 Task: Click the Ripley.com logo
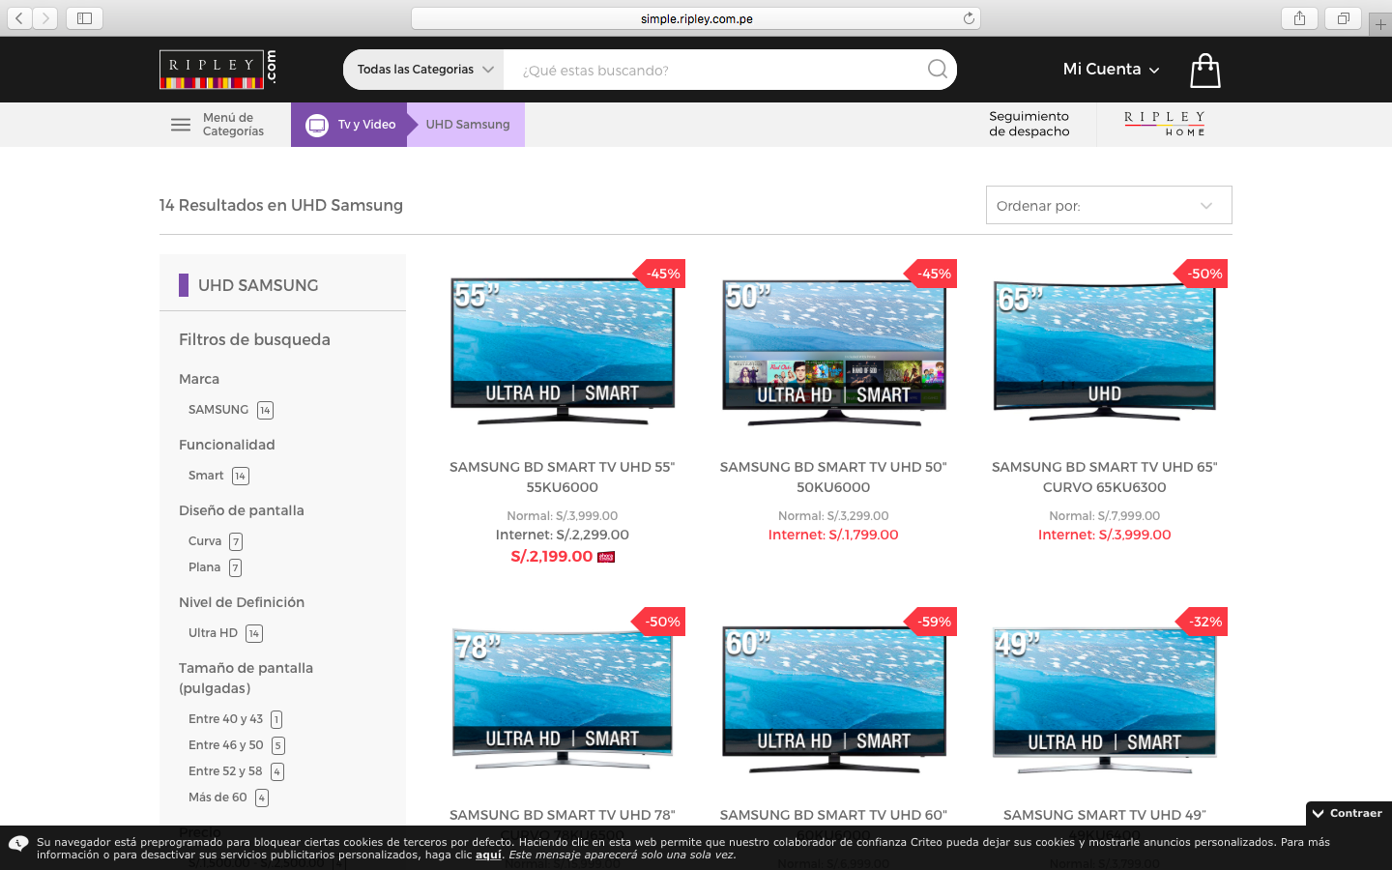click(218, 69)
